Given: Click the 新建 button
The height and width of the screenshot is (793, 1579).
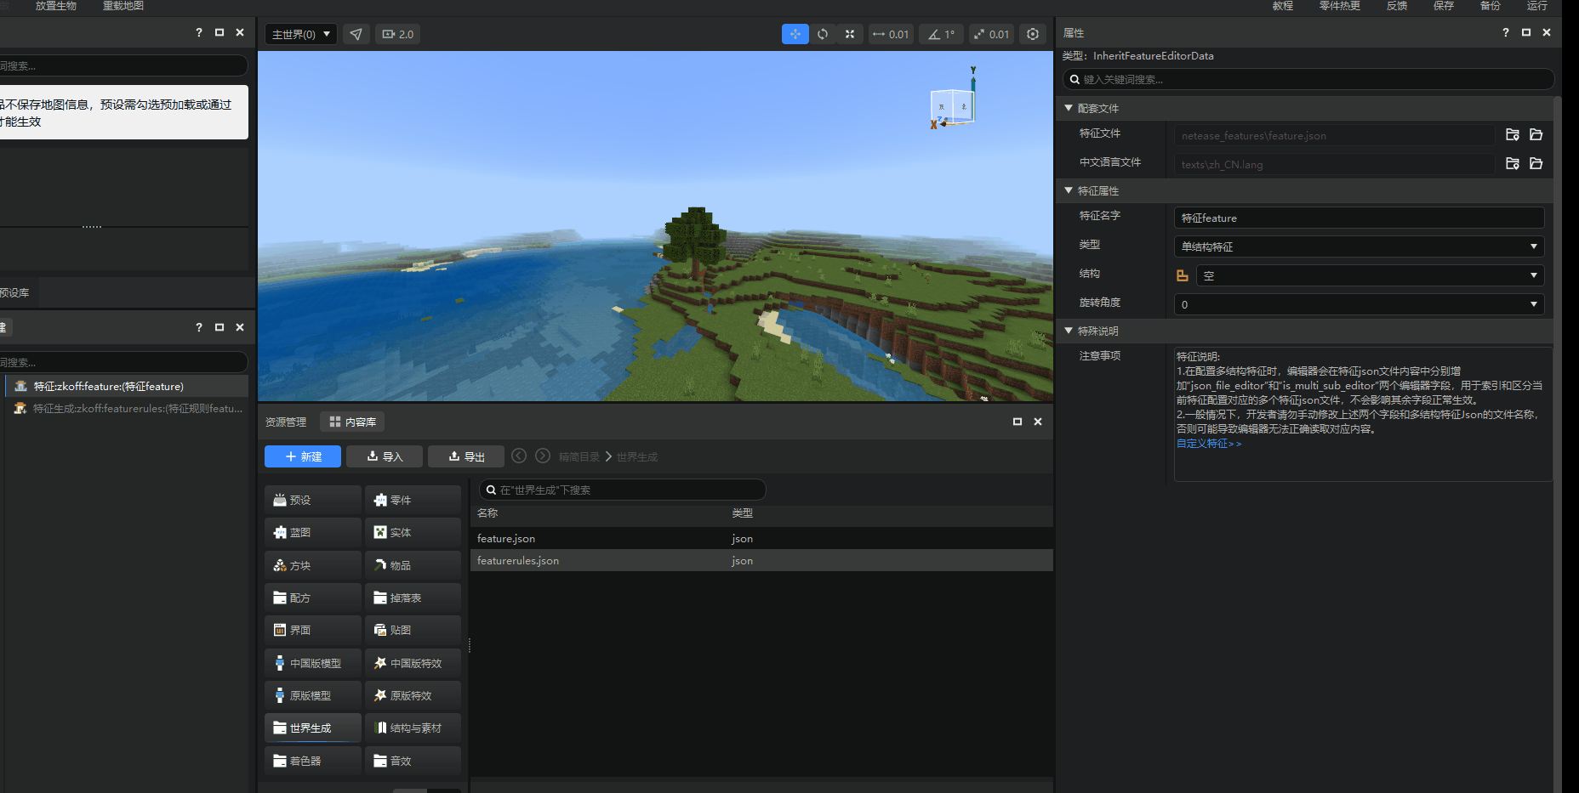Looking at the screenshot, I should point(303,456).
